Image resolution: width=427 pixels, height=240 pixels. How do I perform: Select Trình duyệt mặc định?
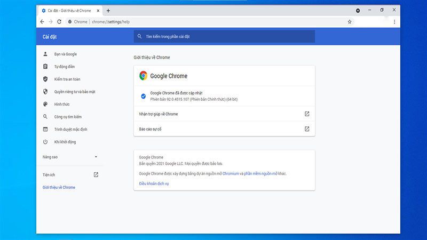pyautogui.click(x=70, y=129)
